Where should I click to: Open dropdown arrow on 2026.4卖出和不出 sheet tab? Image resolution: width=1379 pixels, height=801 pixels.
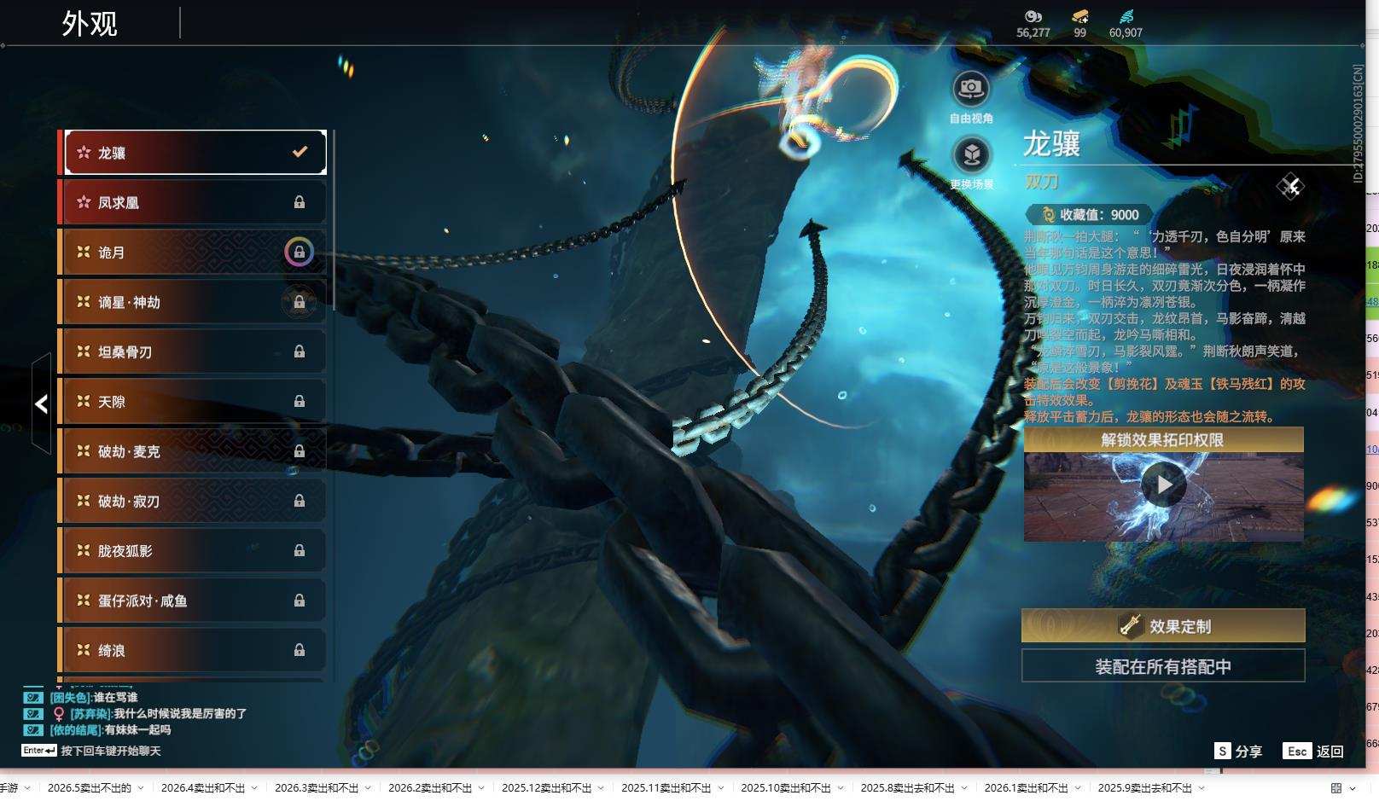click(254, 788)
